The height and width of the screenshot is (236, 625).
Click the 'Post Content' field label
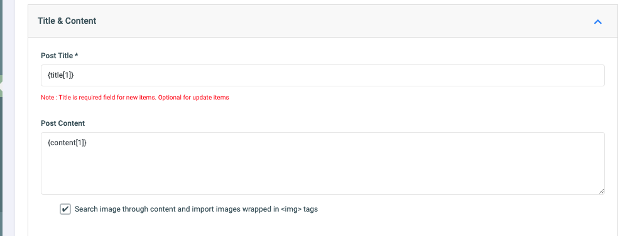[x=63, y=123]
